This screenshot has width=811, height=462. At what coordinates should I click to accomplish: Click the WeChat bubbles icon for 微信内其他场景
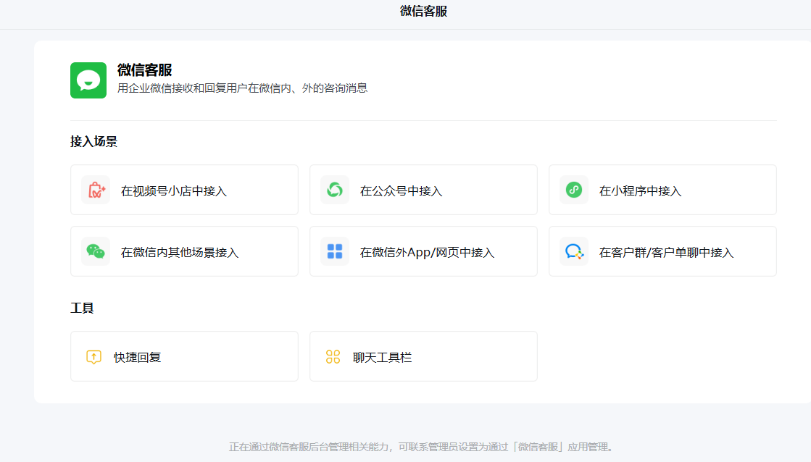coord(96,252)
